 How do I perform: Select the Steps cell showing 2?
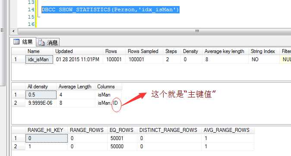click(172, 59)
